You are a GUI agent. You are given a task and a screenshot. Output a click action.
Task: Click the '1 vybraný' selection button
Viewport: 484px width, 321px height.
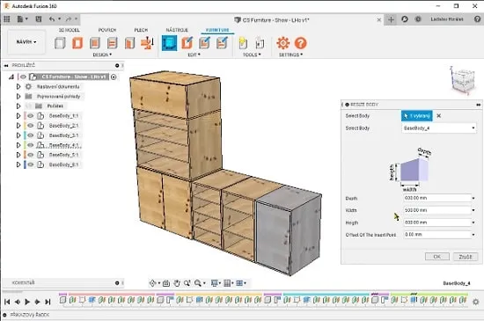(417, 116)
